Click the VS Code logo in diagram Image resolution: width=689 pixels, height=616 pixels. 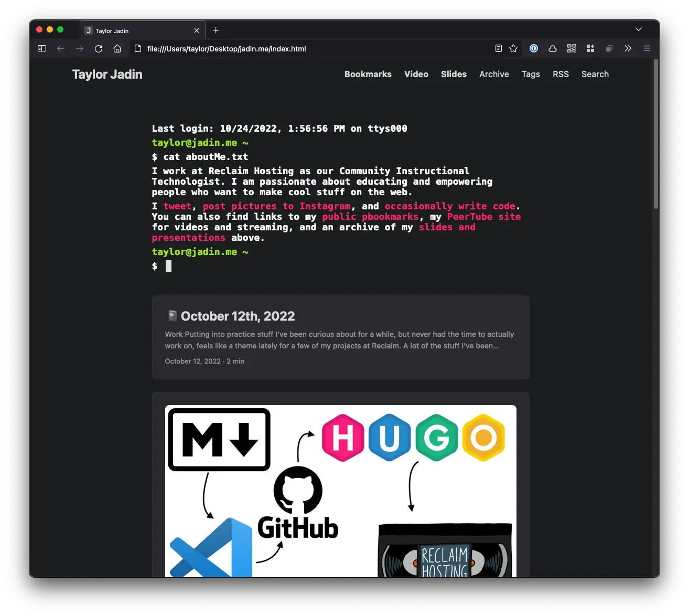211,547
